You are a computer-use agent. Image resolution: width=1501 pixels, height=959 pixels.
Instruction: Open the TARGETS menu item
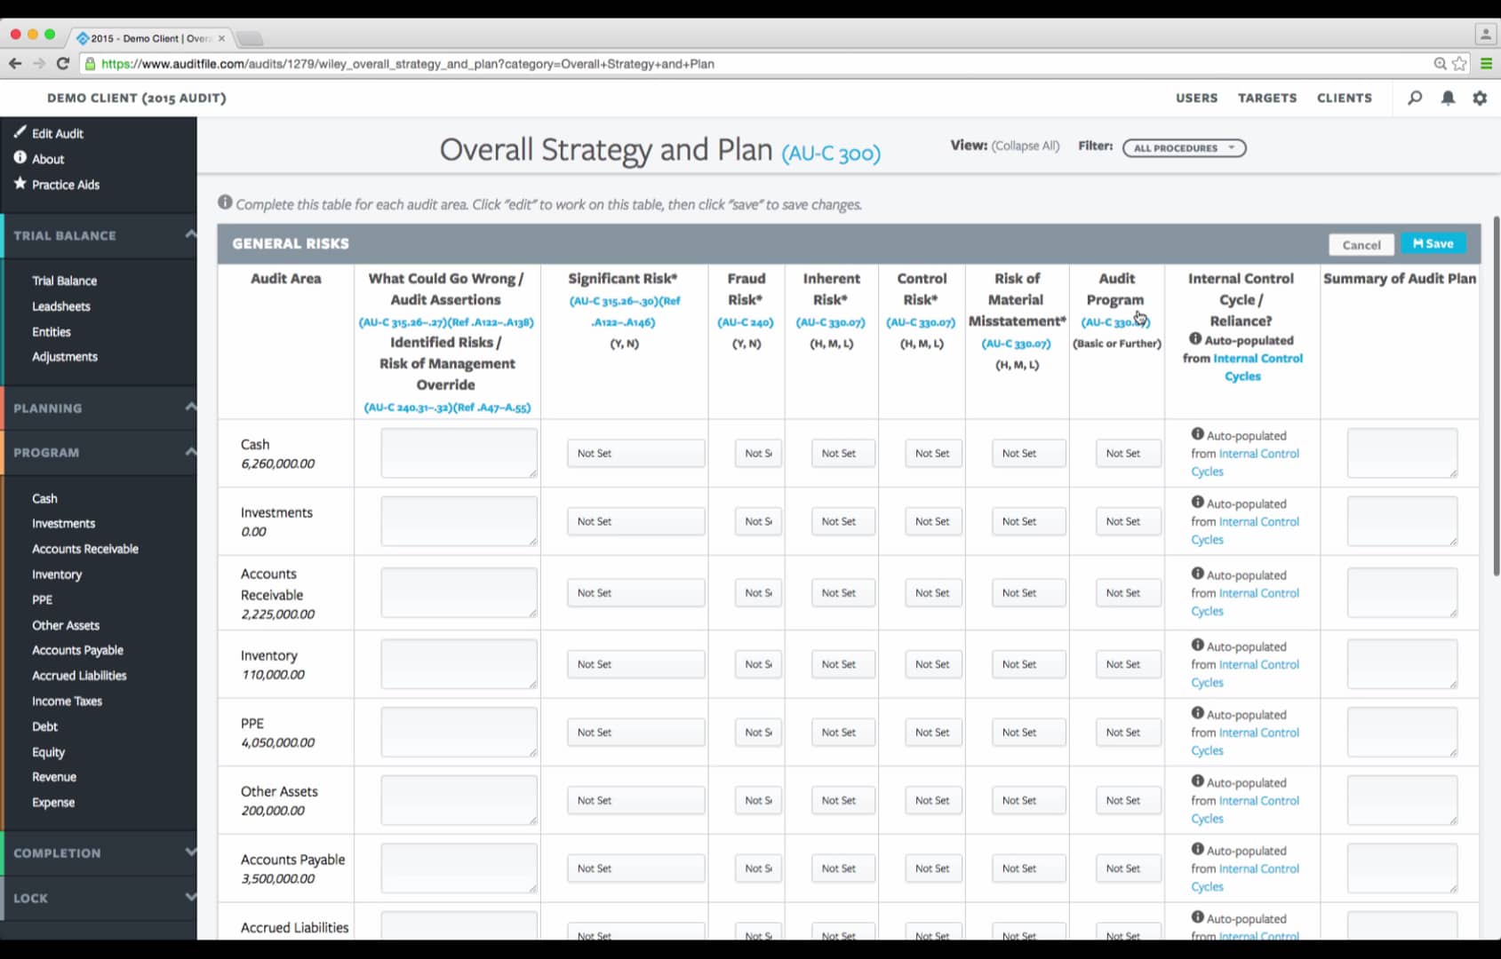tap(1267, 98)
